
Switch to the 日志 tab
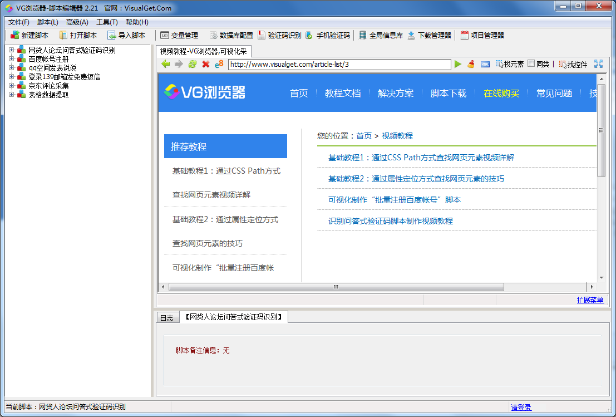pos(167,317)
